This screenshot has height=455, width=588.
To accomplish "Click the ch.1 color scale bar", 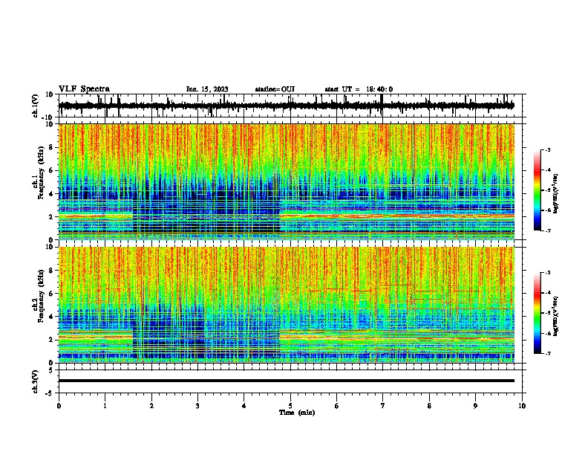I will (538, 190).
